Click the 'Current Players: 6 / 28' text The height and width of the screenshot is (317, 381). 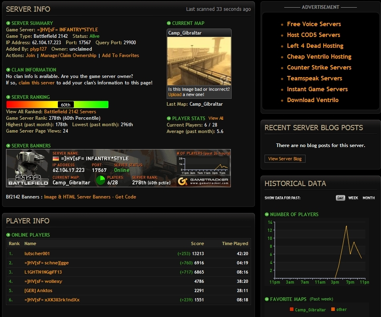(192, 125)
